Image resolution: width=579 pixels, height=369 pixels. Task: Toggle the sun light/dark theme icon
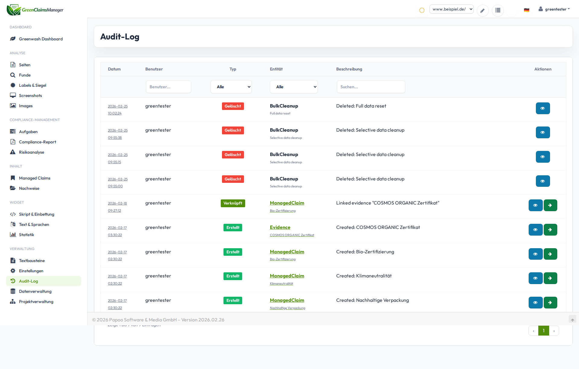(x=422, y=10)
